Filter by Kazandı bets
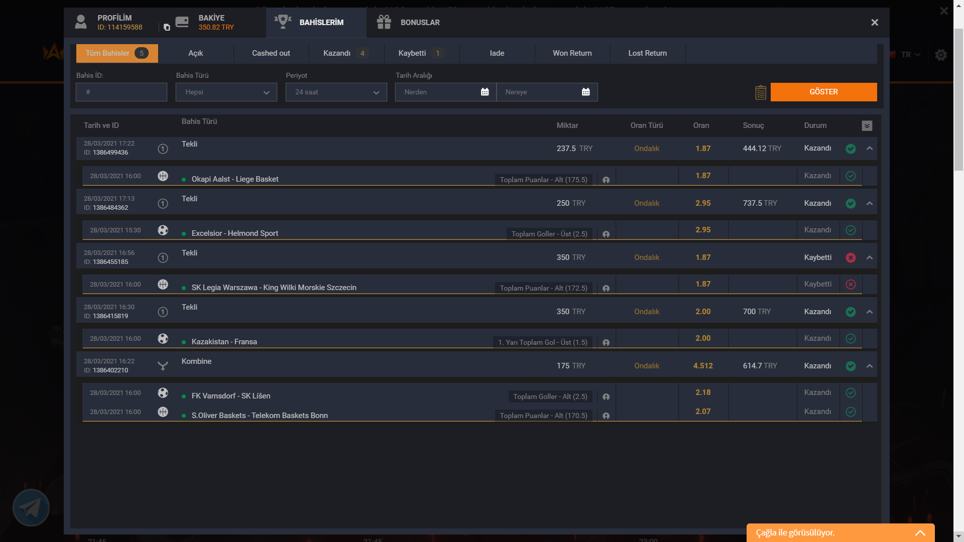Viewport: 964px width, 542px height. 346,53
